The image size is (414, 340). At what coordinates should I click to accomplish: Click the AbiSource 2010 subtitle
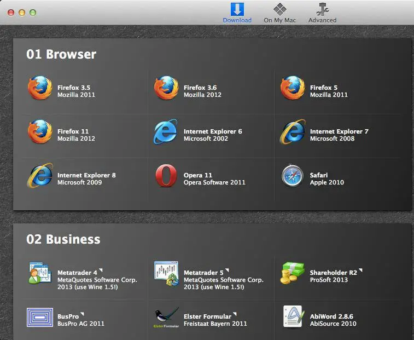point(333,324)
